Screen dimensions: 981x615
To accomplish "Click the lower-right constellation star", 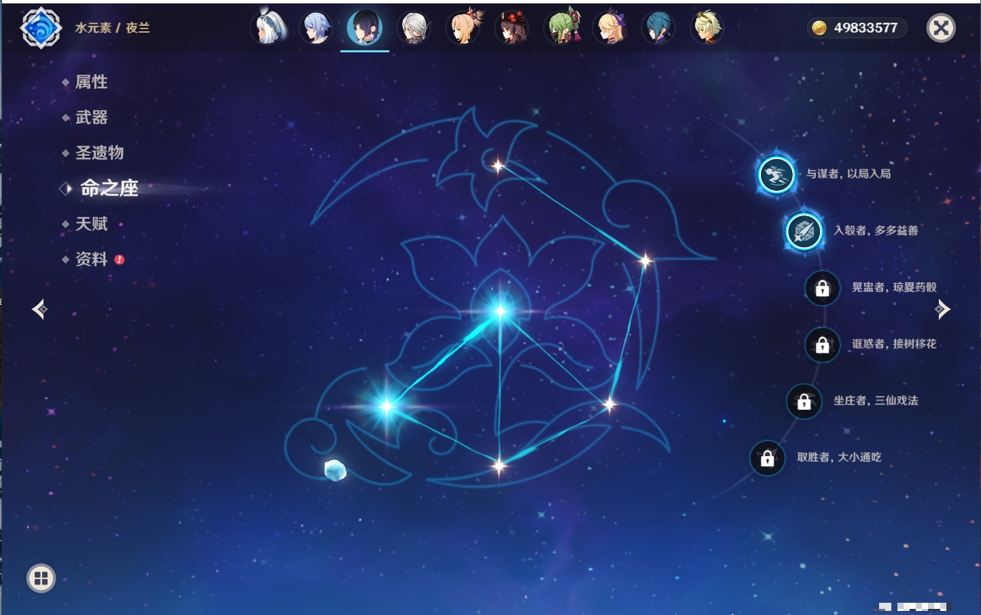I will point(609,405).
